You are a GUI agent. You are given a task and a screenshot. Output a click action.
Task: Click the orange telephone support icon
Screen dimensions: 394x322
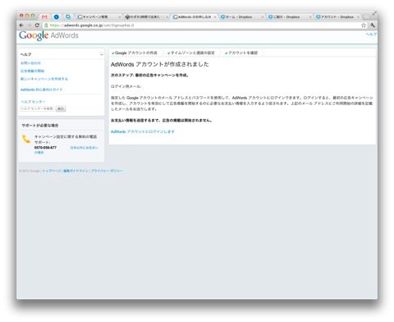point(26,140)
